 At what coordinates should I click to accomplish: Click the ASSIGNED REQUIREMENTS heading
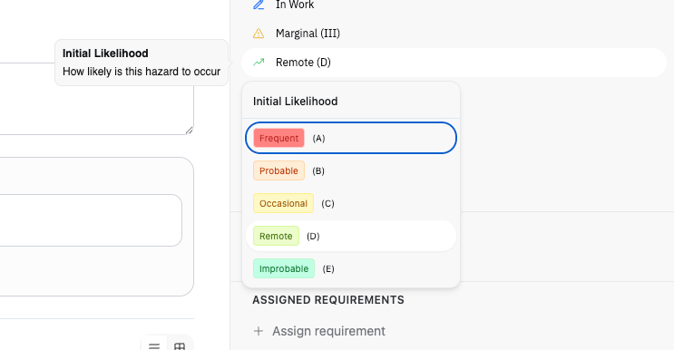pyautogui.click(x=328, y=300)
